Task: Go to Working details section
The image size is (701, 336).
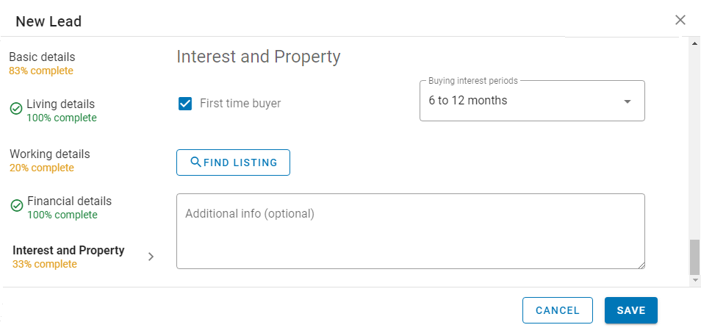Action: click(x=50, y=160)
